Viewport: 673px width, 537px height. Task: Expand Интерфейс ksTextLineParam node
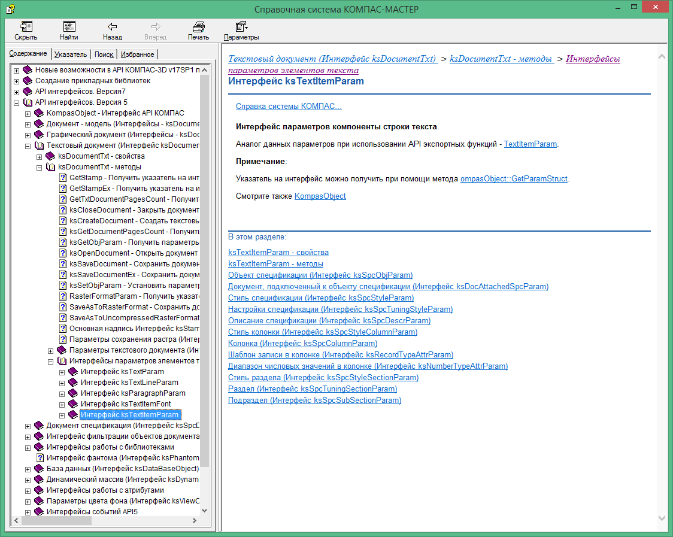click(x=62, y=383)
